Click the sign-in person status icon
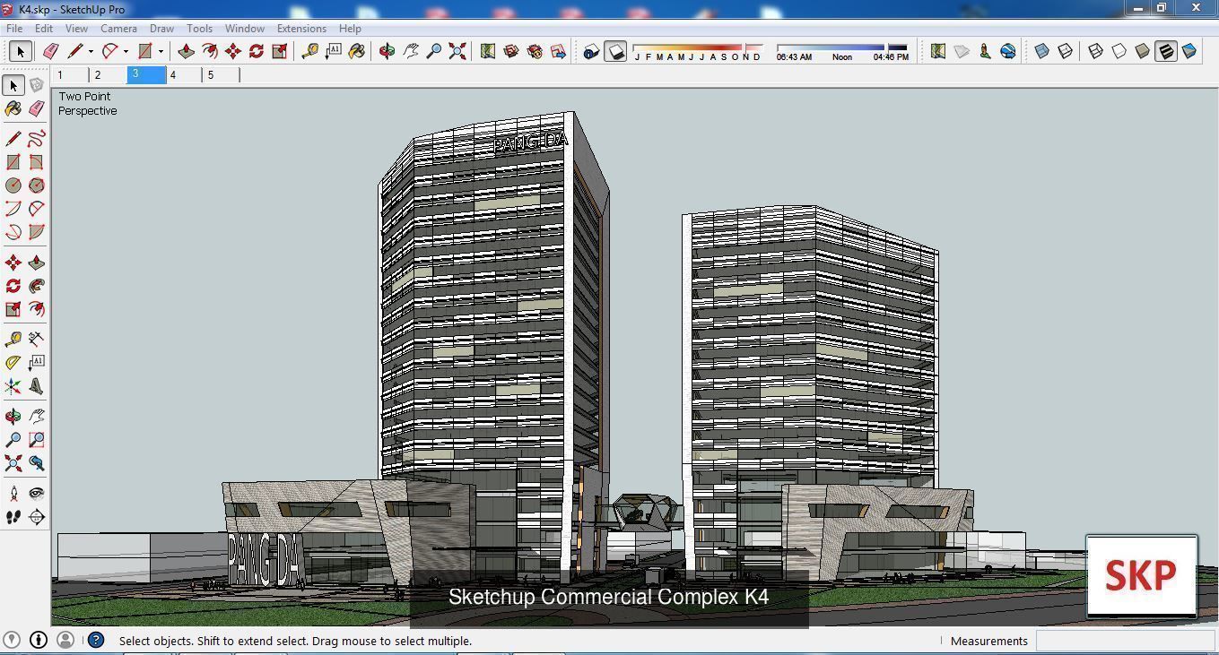 coord(65,640)
